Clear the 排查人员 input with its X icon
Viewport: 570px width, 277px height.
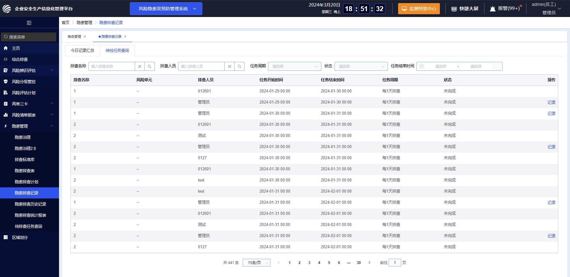pos(229,66)
